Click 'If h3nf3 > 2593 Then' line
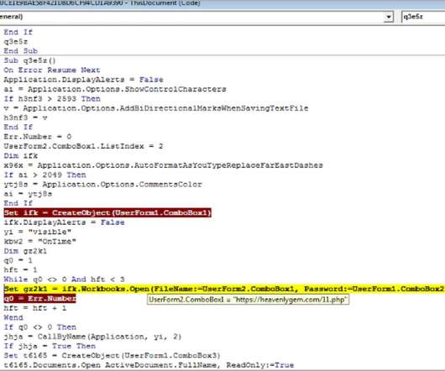445x371 pixels. 52,99
